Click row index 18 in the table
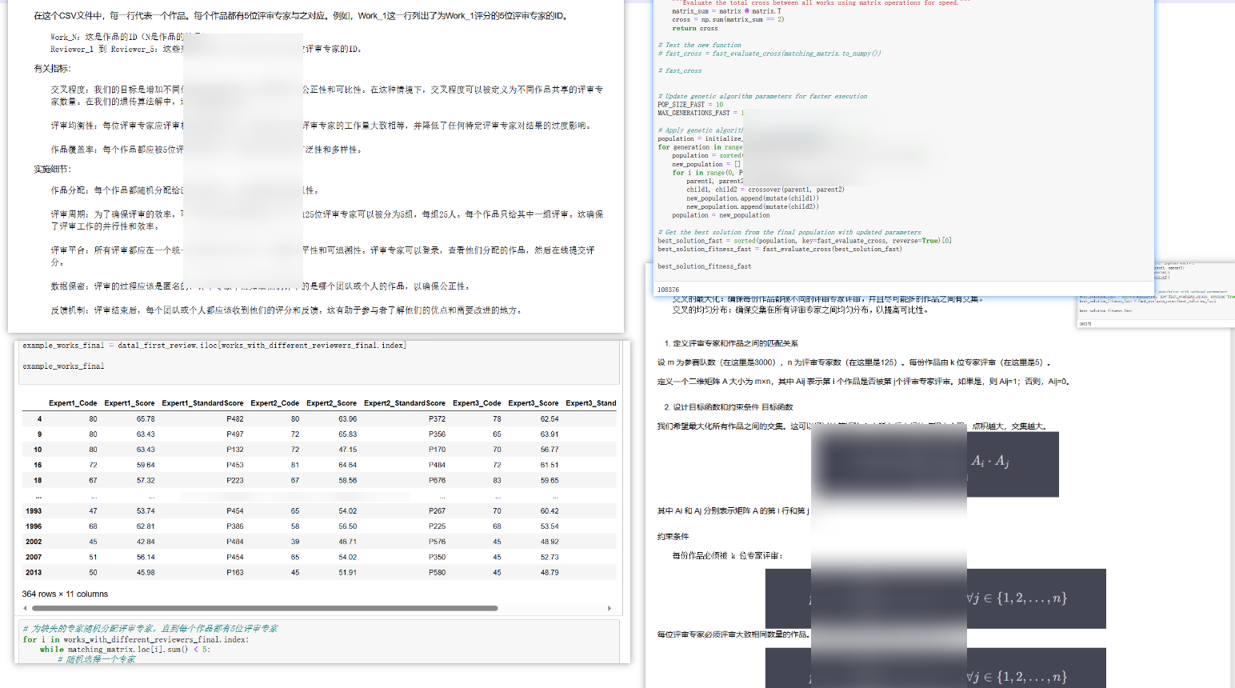The width and height of the screenshot is (1235, 688). coord(38,481)
